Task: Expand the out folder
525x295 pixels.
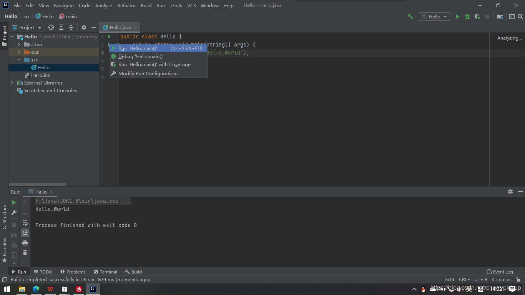Action: tap(19, 52)
